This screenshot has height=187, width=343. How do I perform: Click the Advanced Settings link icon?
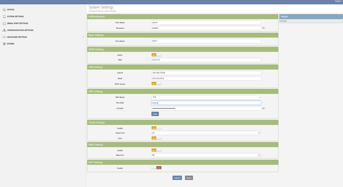pos(4,37)
